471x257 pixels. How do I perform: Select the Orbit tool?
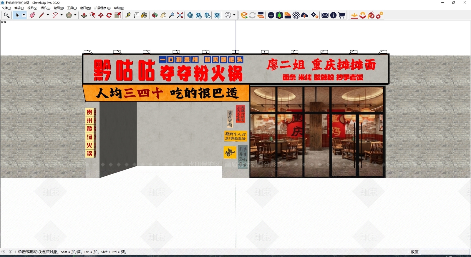pyautogui.click(x=155, y=15)
